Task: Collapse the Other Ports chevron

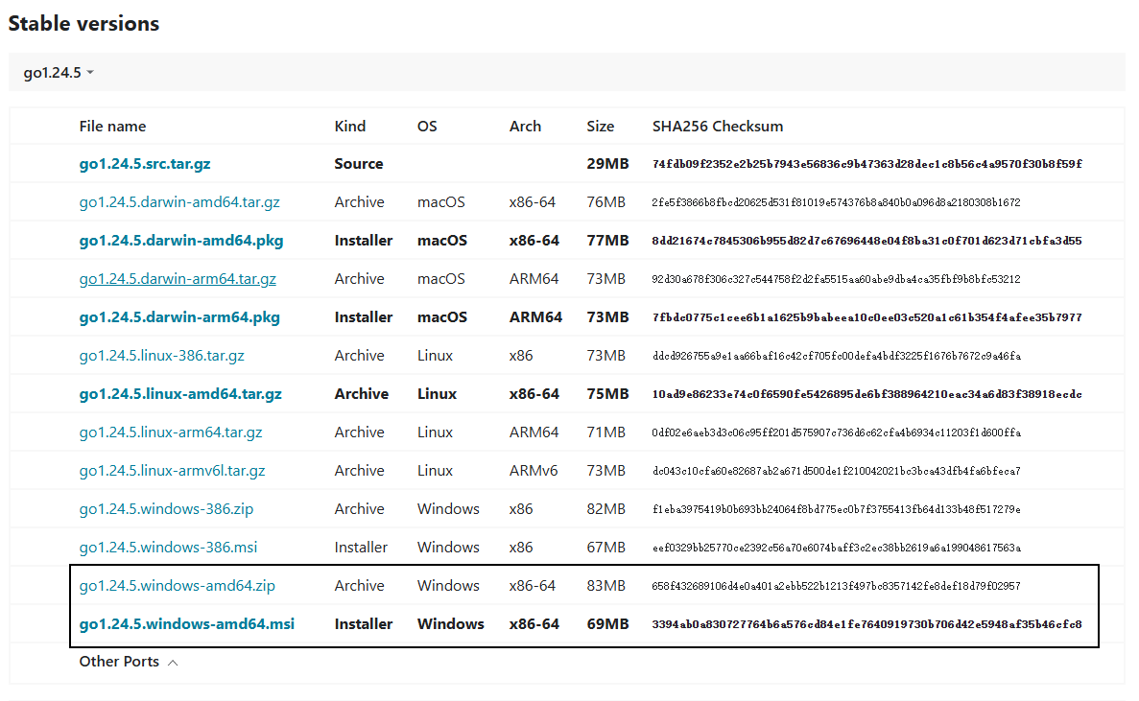Action: point(173,663)
